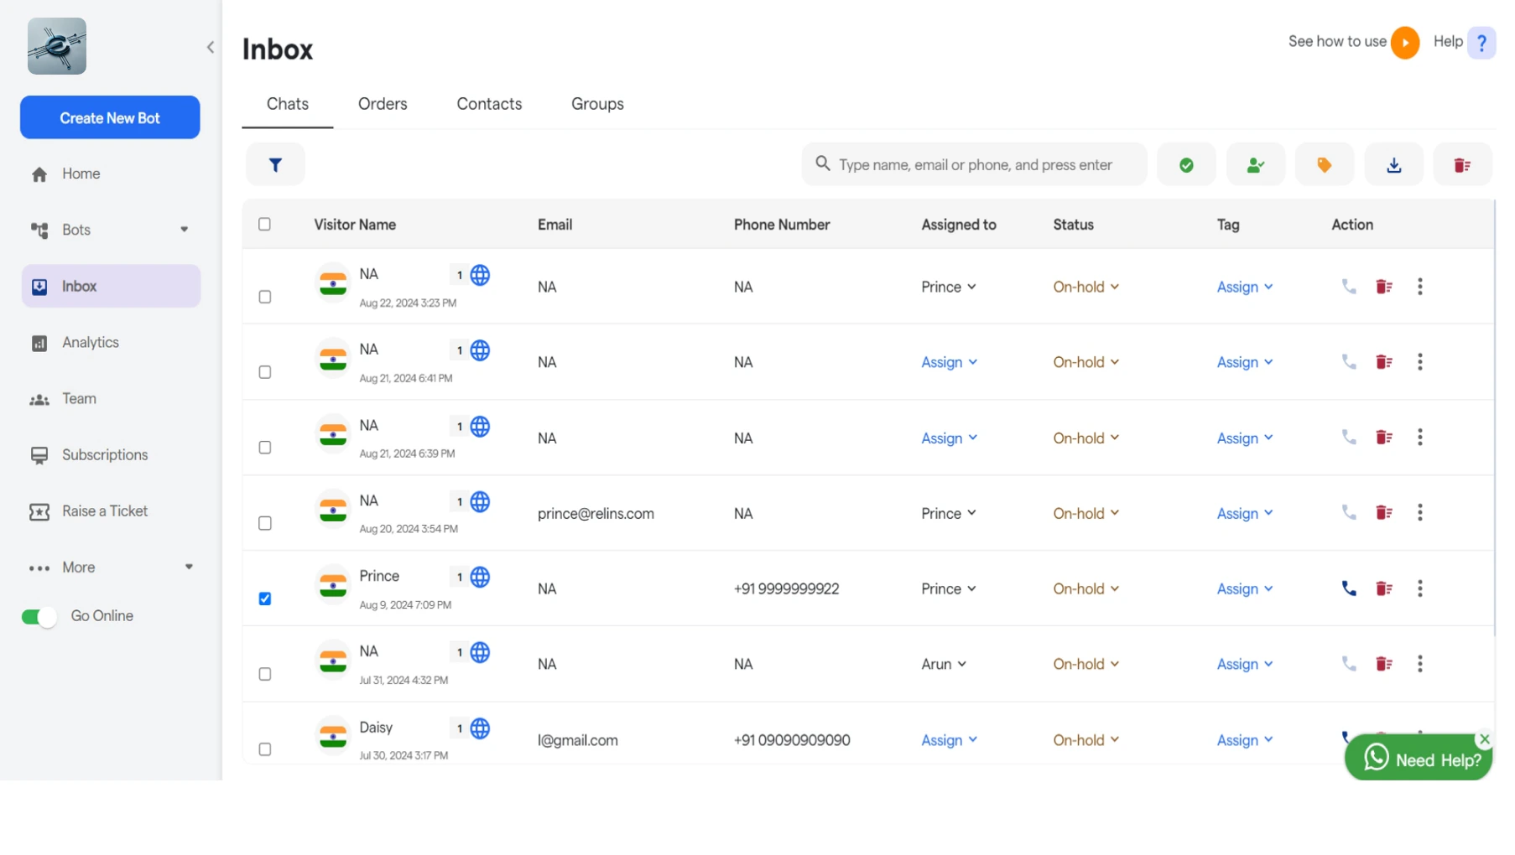Image resolution: width=1515 pixels, height=855 pixels.
Task: Open more options for Aug 22 3:23 PM chat
Action: point(1420,287)
